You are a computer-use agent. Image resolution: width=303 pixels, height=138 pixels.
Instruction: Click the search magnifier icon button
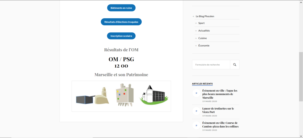[x=235, y=65]
